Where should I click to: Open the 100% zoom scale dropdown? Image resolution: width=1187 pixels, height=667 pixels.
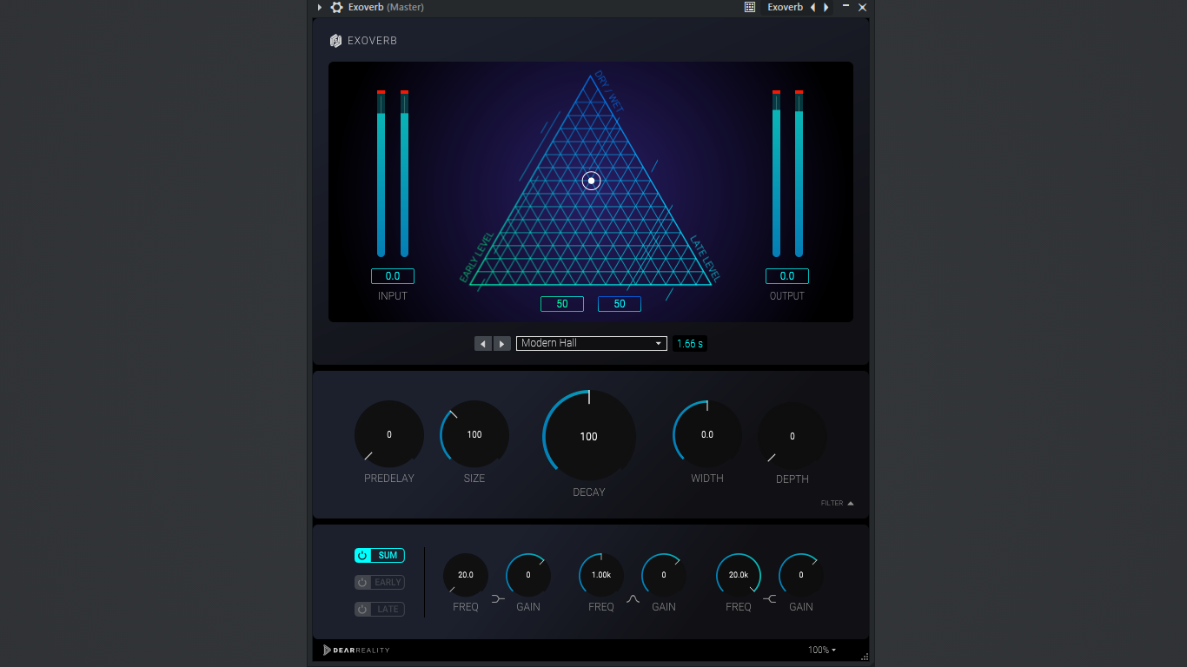point(822,650)
